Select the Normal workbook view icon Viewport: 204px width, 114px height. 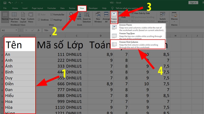tap(5, 16)
